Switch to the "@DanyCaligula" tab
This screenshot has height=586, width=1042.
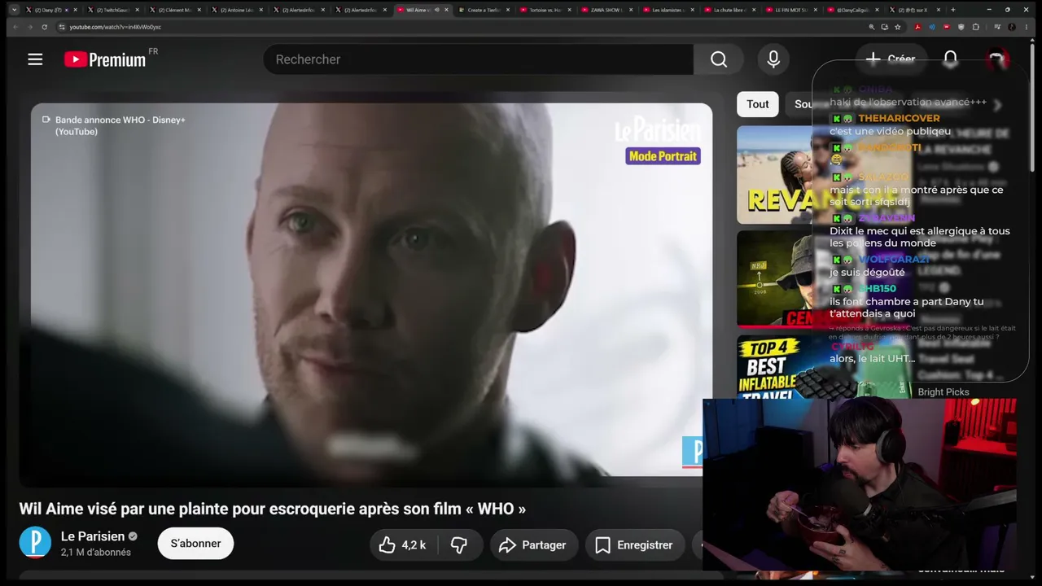853,10
